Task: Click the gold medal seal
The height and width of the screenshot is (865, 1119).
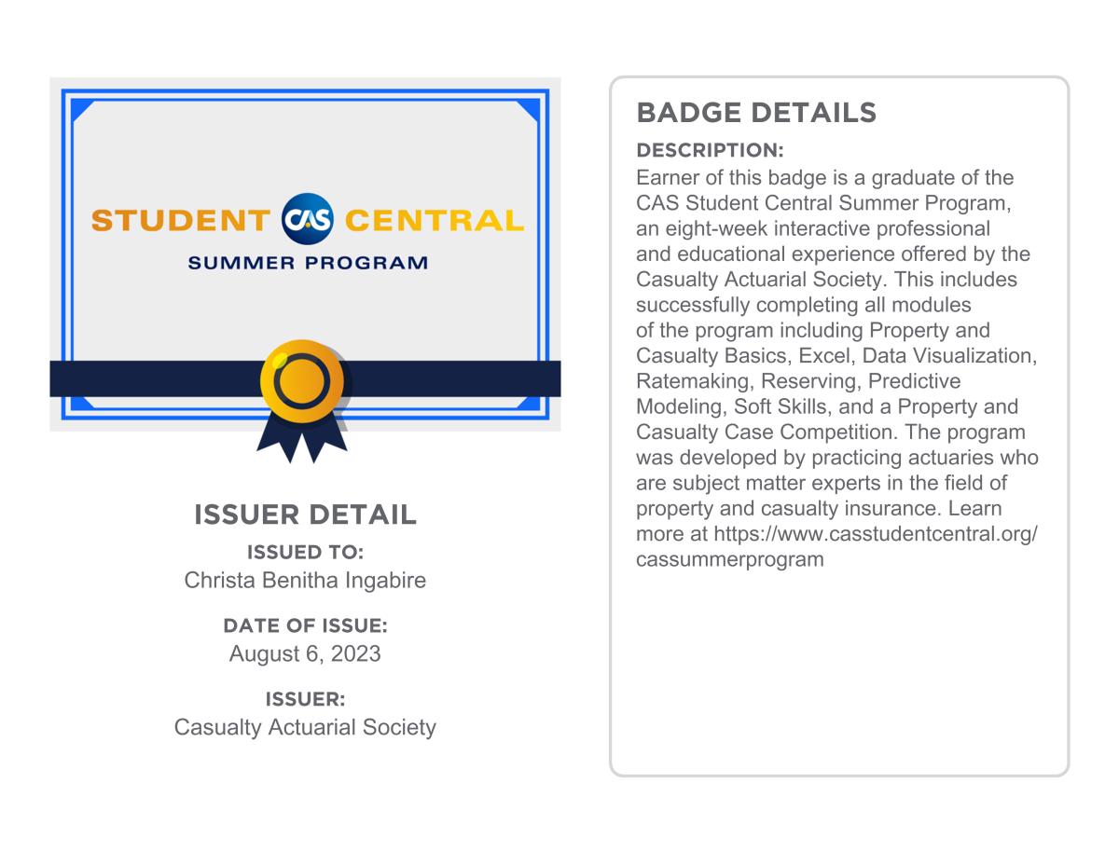Action: pos(301,378)
